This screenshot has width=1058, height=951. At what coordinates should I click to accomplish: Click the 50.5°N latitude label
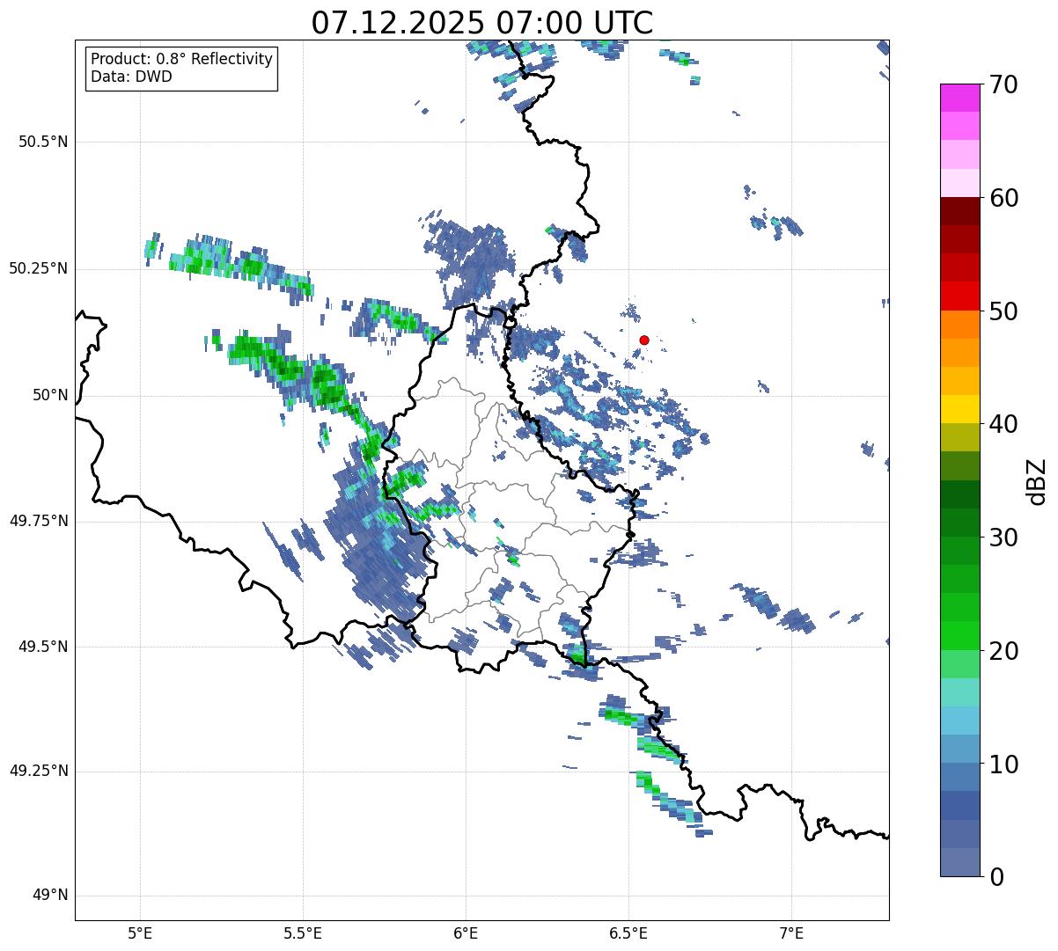point(43,142)
